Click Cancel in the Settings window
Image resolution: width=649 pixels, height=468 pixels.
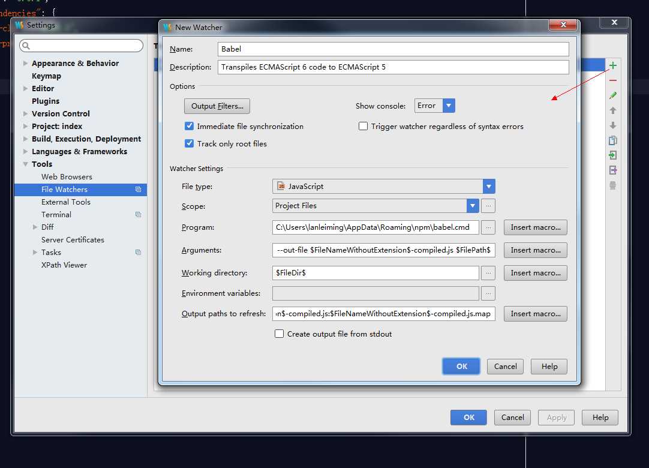tap(512, 418)
